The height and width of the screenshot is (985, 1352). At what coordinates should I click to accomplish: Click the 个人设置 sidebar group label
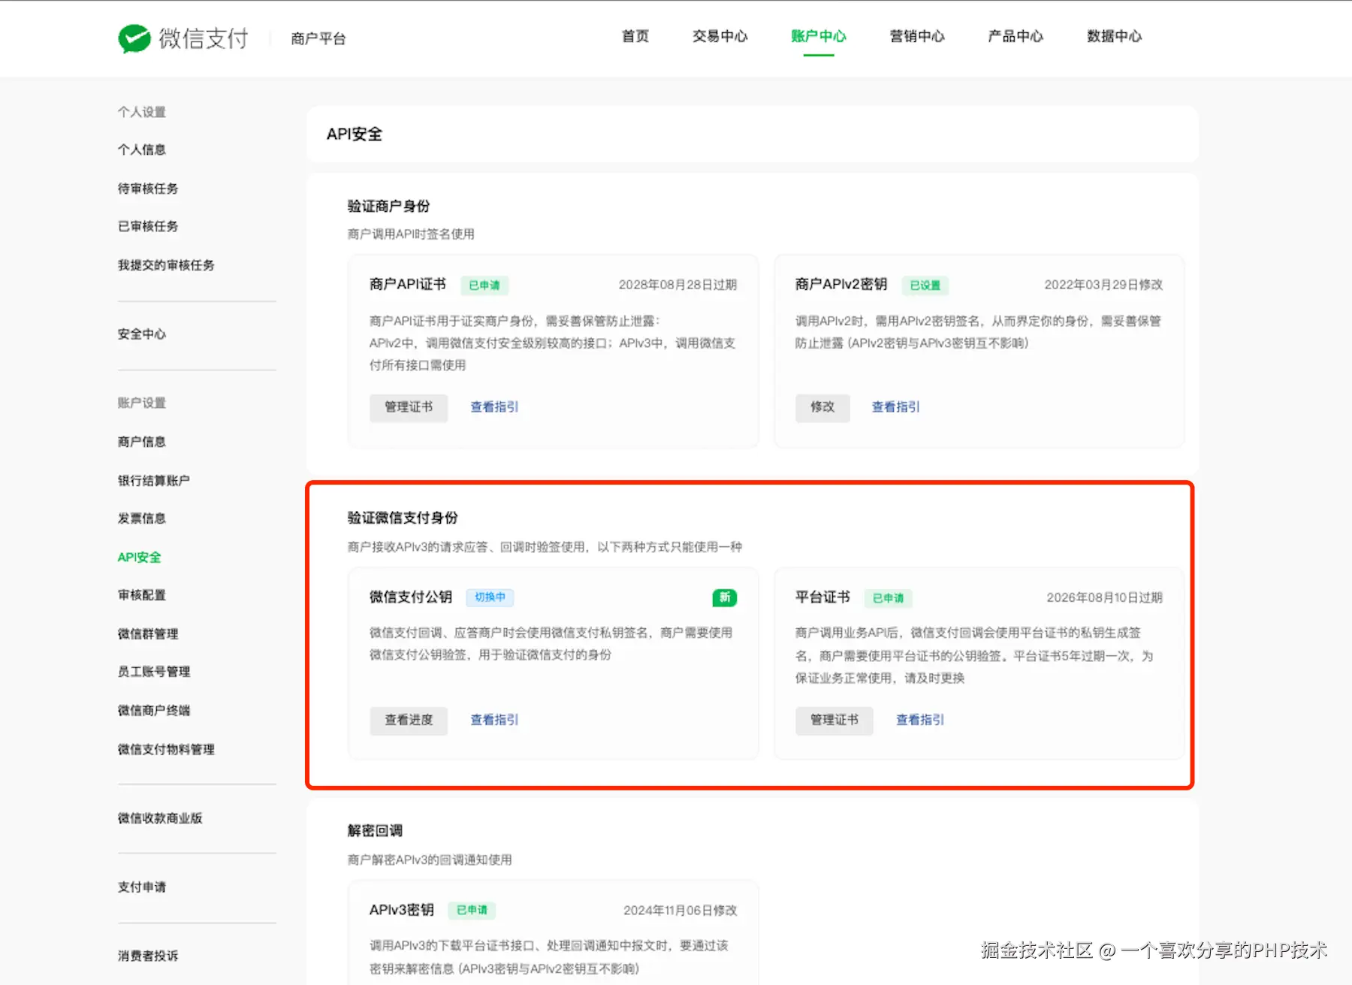pyautogui.click(x=141, y=112)
